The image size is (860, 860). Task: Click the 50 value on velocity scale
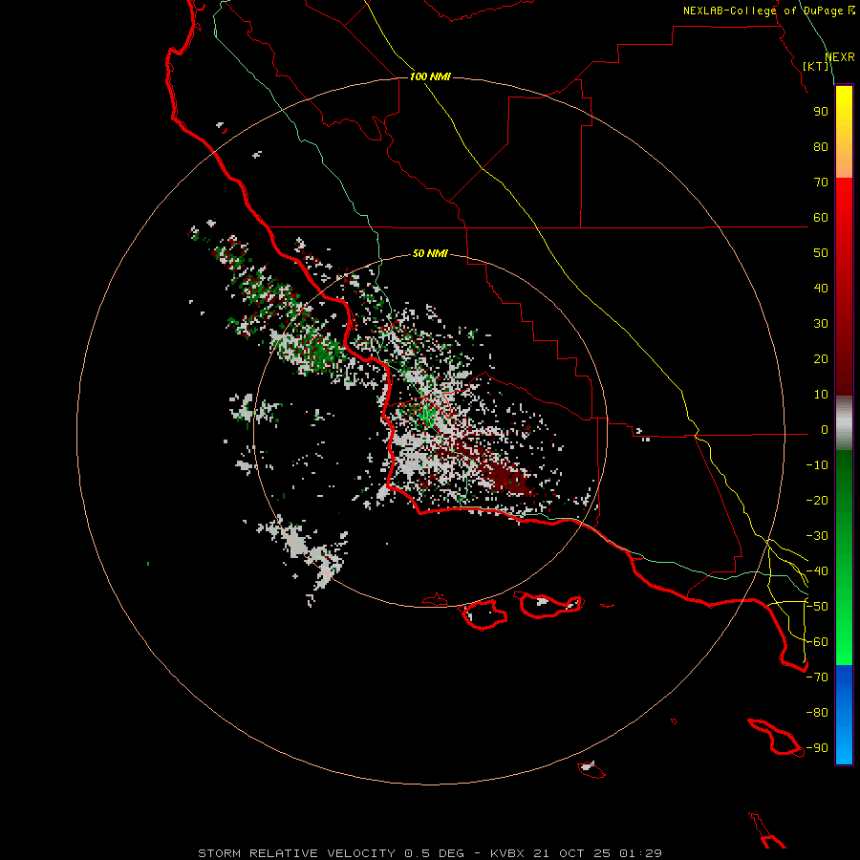(821, 253)
